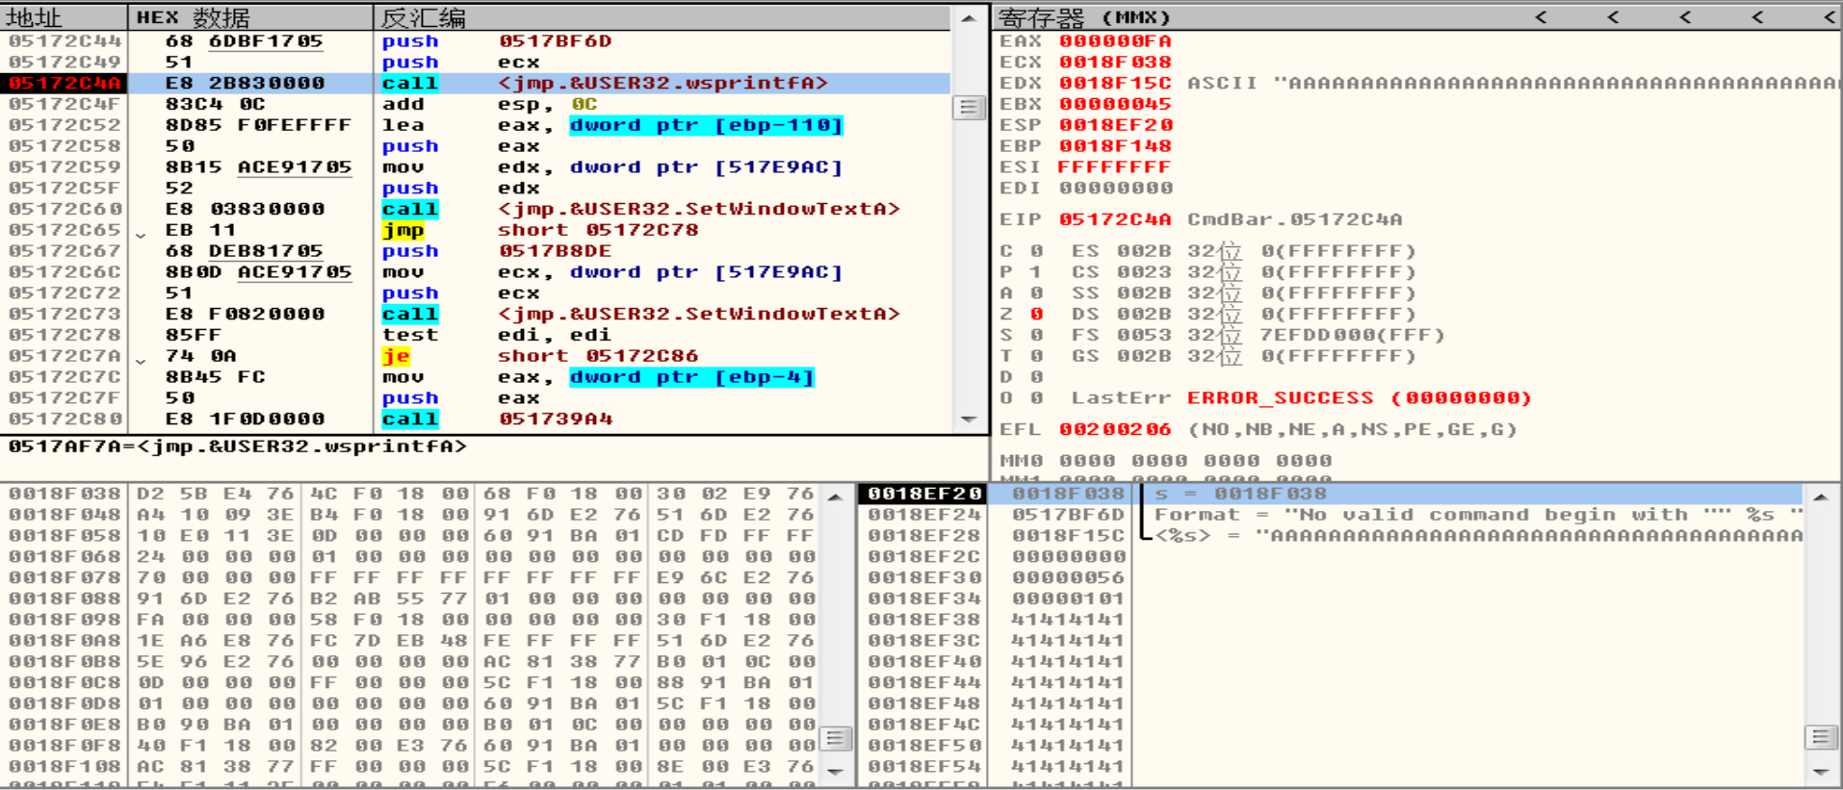Click the stack pane scroll down arrow
This screenshot has width=1843, height=790.
(1820, 771)
